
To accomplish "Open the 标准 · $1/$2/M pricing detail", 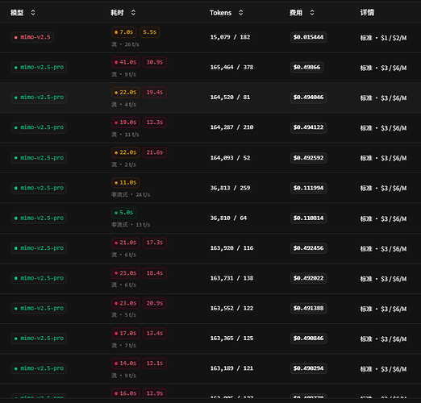I will click(383, 38).
